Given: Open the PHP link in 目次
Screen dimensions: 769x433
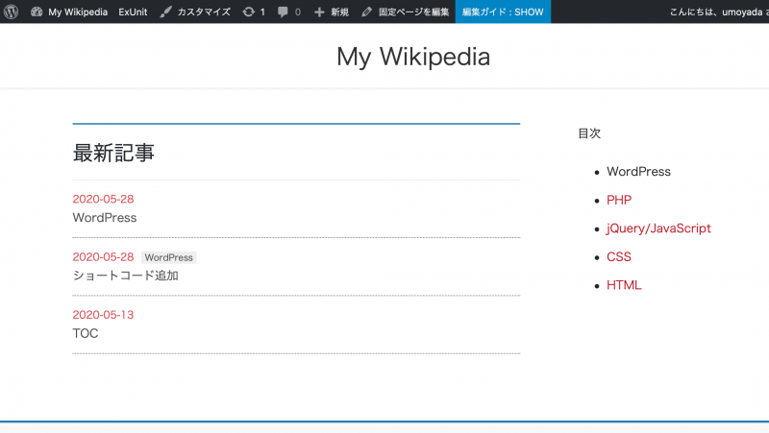Looking at the screenshot, I should (x=619, y=200).
